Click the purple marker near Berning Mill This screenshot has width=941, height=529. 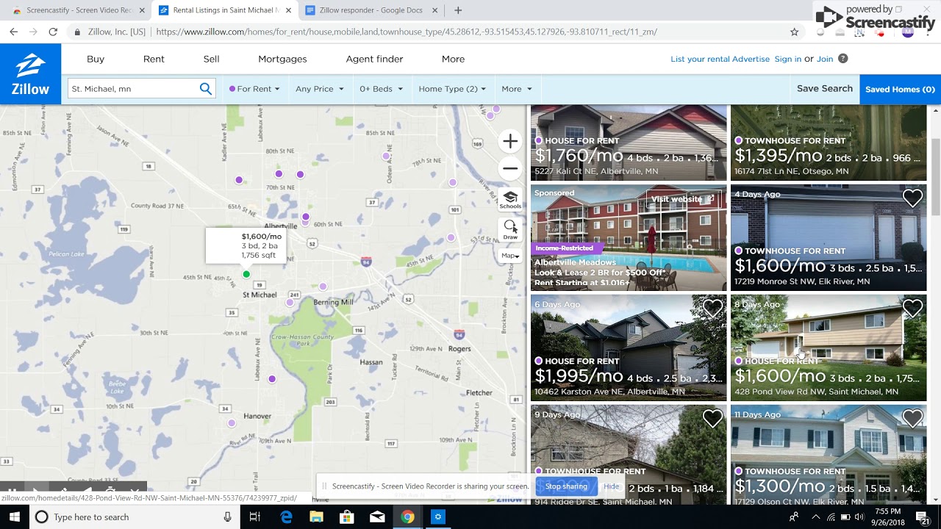click(x=323, y=287)
